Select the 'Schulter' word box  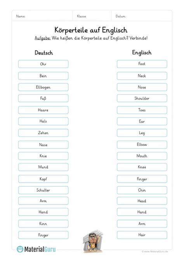[43, 190]
